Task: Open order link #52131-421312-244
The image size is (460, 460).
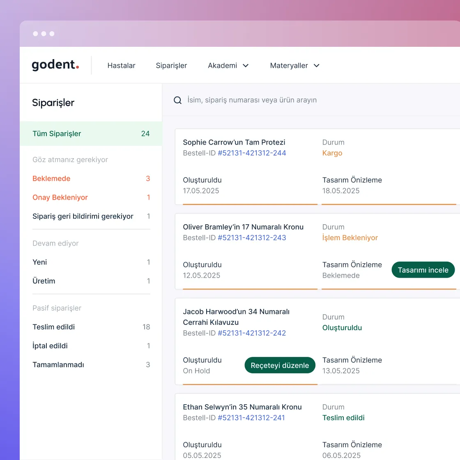Action: 252,153
